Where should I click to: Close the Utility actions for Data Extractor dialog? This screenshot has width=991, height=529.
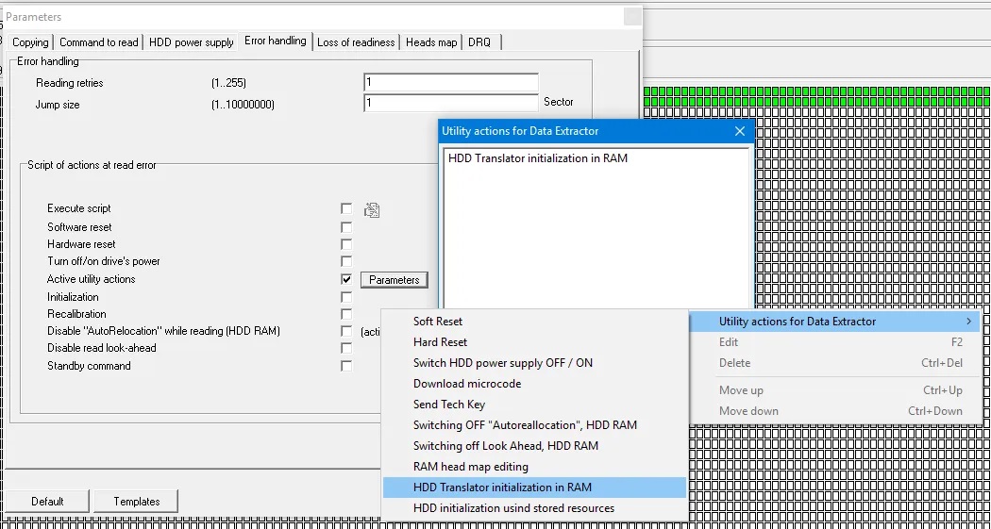pos(739,131)
